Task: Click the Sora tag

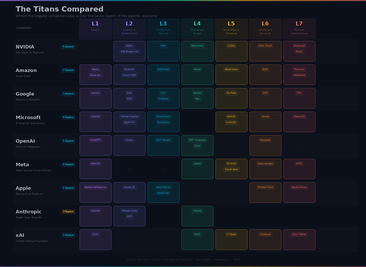Action: pos(197,146)
